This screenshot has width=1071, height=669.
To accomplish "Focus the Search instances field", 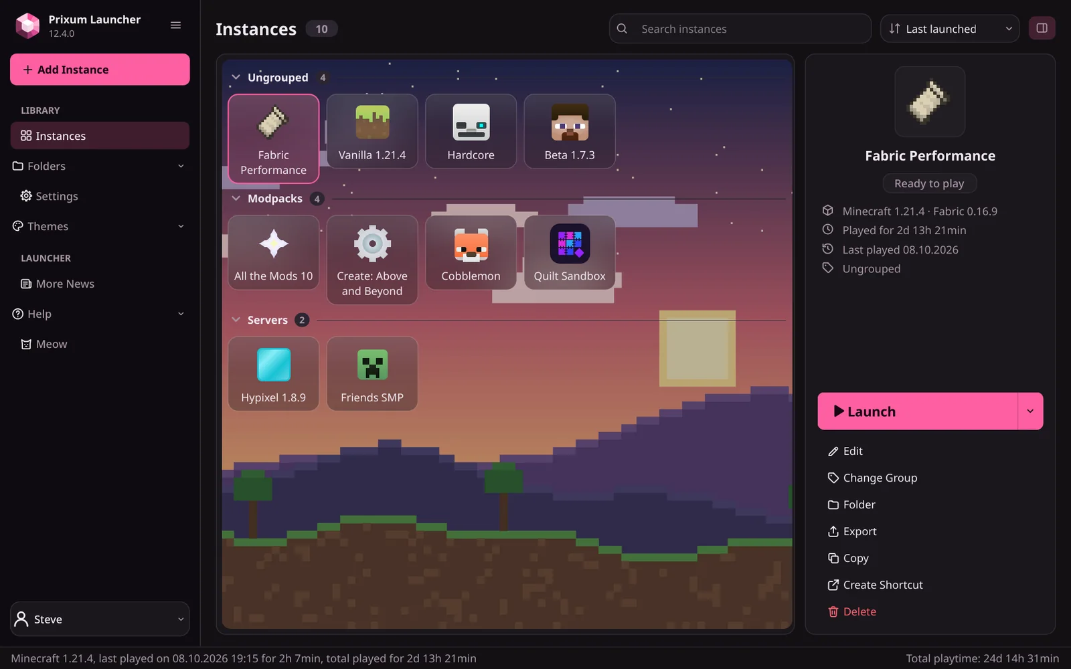I will coord(740,29).
